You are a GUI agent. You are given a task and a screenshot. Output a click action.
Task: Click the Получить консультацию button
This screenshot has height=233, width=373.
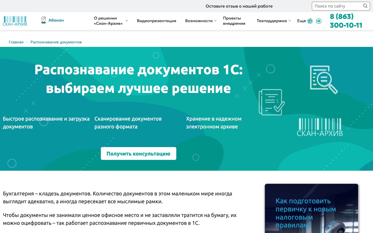pos(138,153)
